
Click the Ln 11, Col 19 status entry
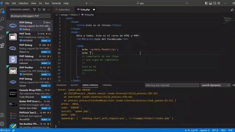[191, 131]
